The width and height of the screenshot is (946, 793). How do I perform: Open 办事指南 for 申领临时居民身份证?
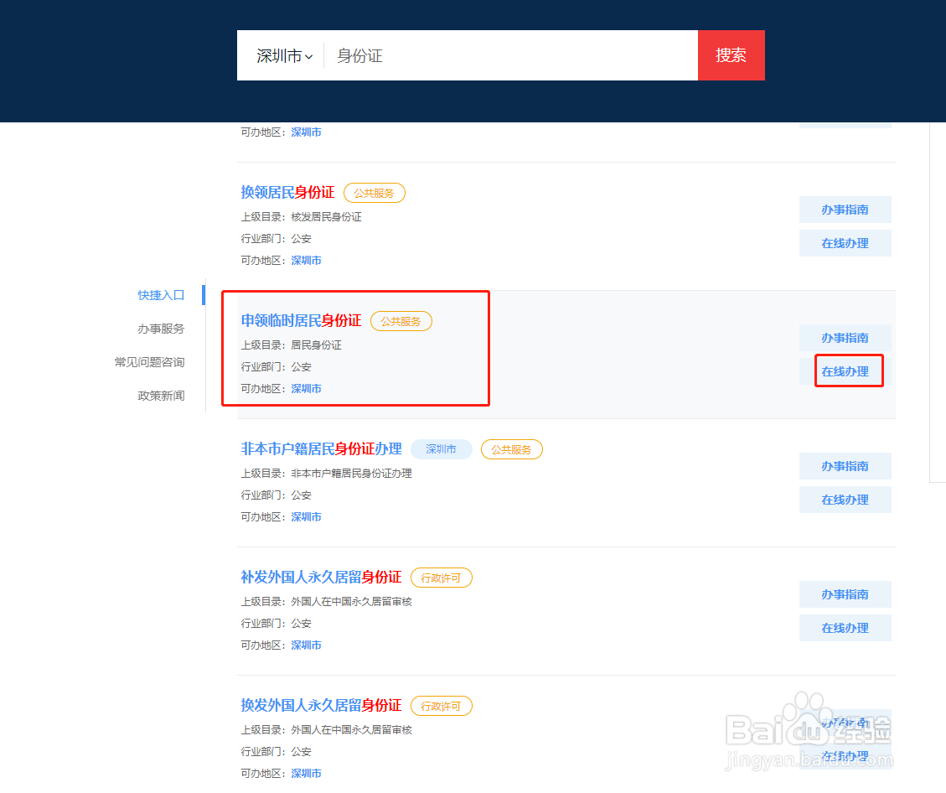(x=845, y=338)
